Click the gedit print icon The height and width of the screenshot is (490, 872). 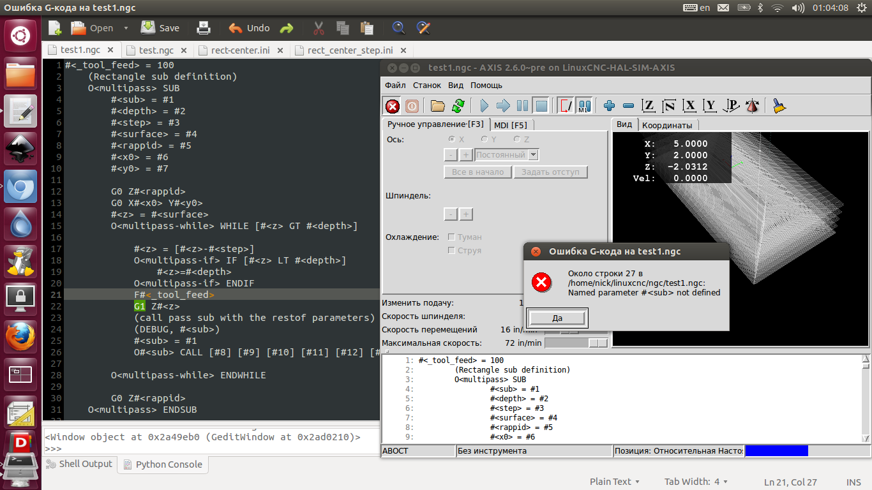203,28
